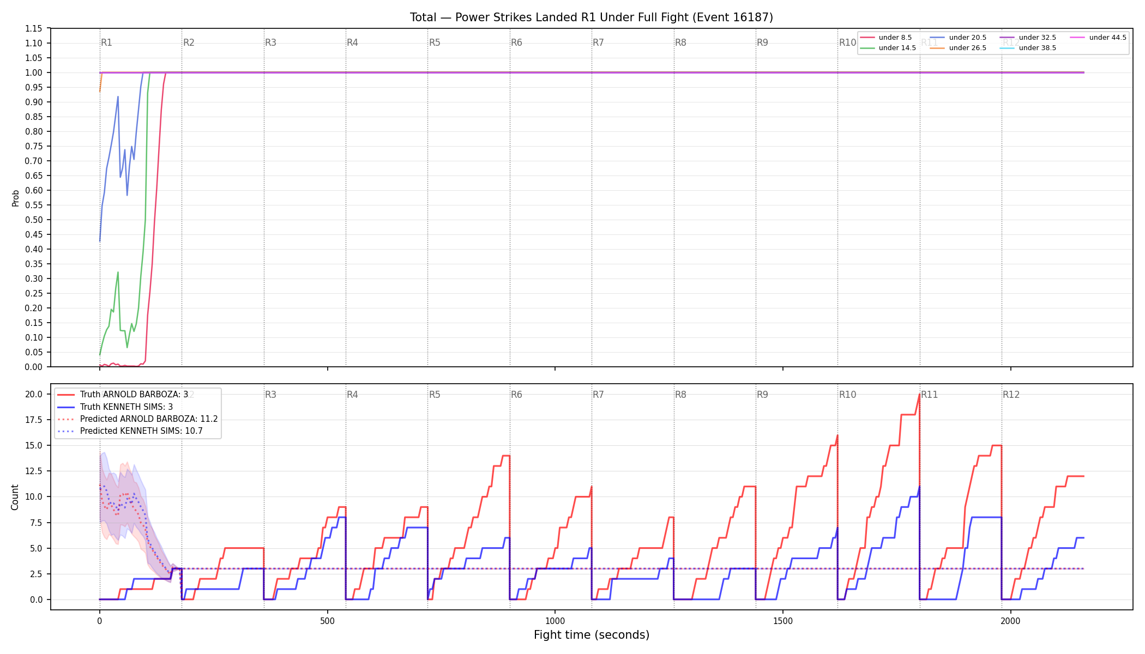The width and height of the screenshot is (1145, 654).
Task: Select the 'under 38.5' legend label
Action: coord(1038,48)
